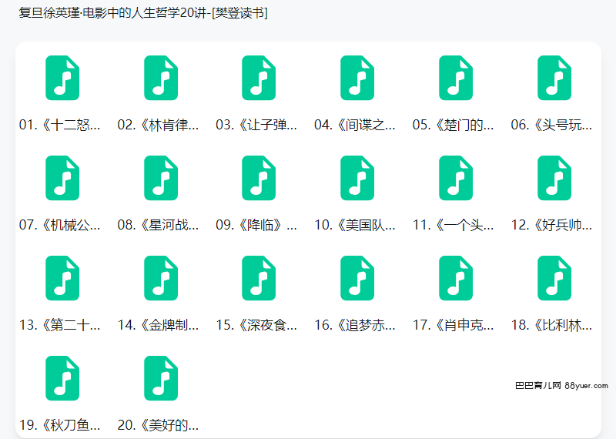The width and height of the screenshot is (616, 439).
Task: Select the file name 05.《楚门的...
Action: click(x=454, y=125)
